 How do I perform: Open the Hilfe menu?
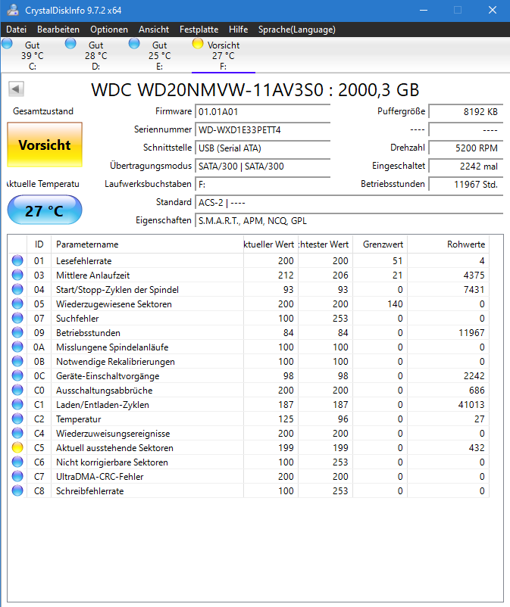click(x=239, y=30)
